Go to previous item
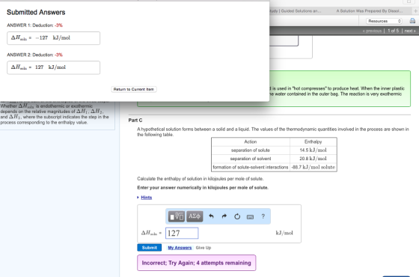This screenshot has height=277, width=419. 372,31
